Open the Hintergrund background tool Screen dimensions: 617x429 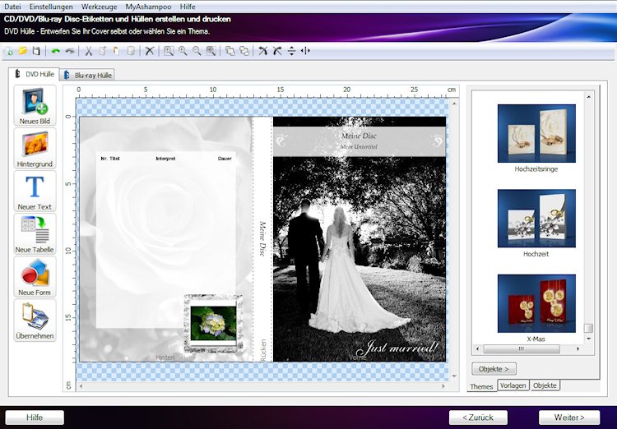35,145
